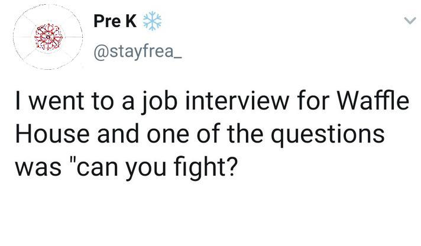The height and width of the screenshot is (246, 421).
Task: Open the tweet options chevron menu
Action: [409, 21]
